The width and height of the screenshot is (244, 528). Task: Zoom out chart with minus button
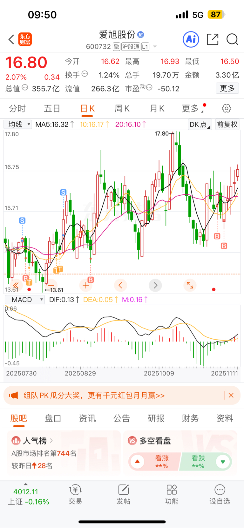(51, 285)
